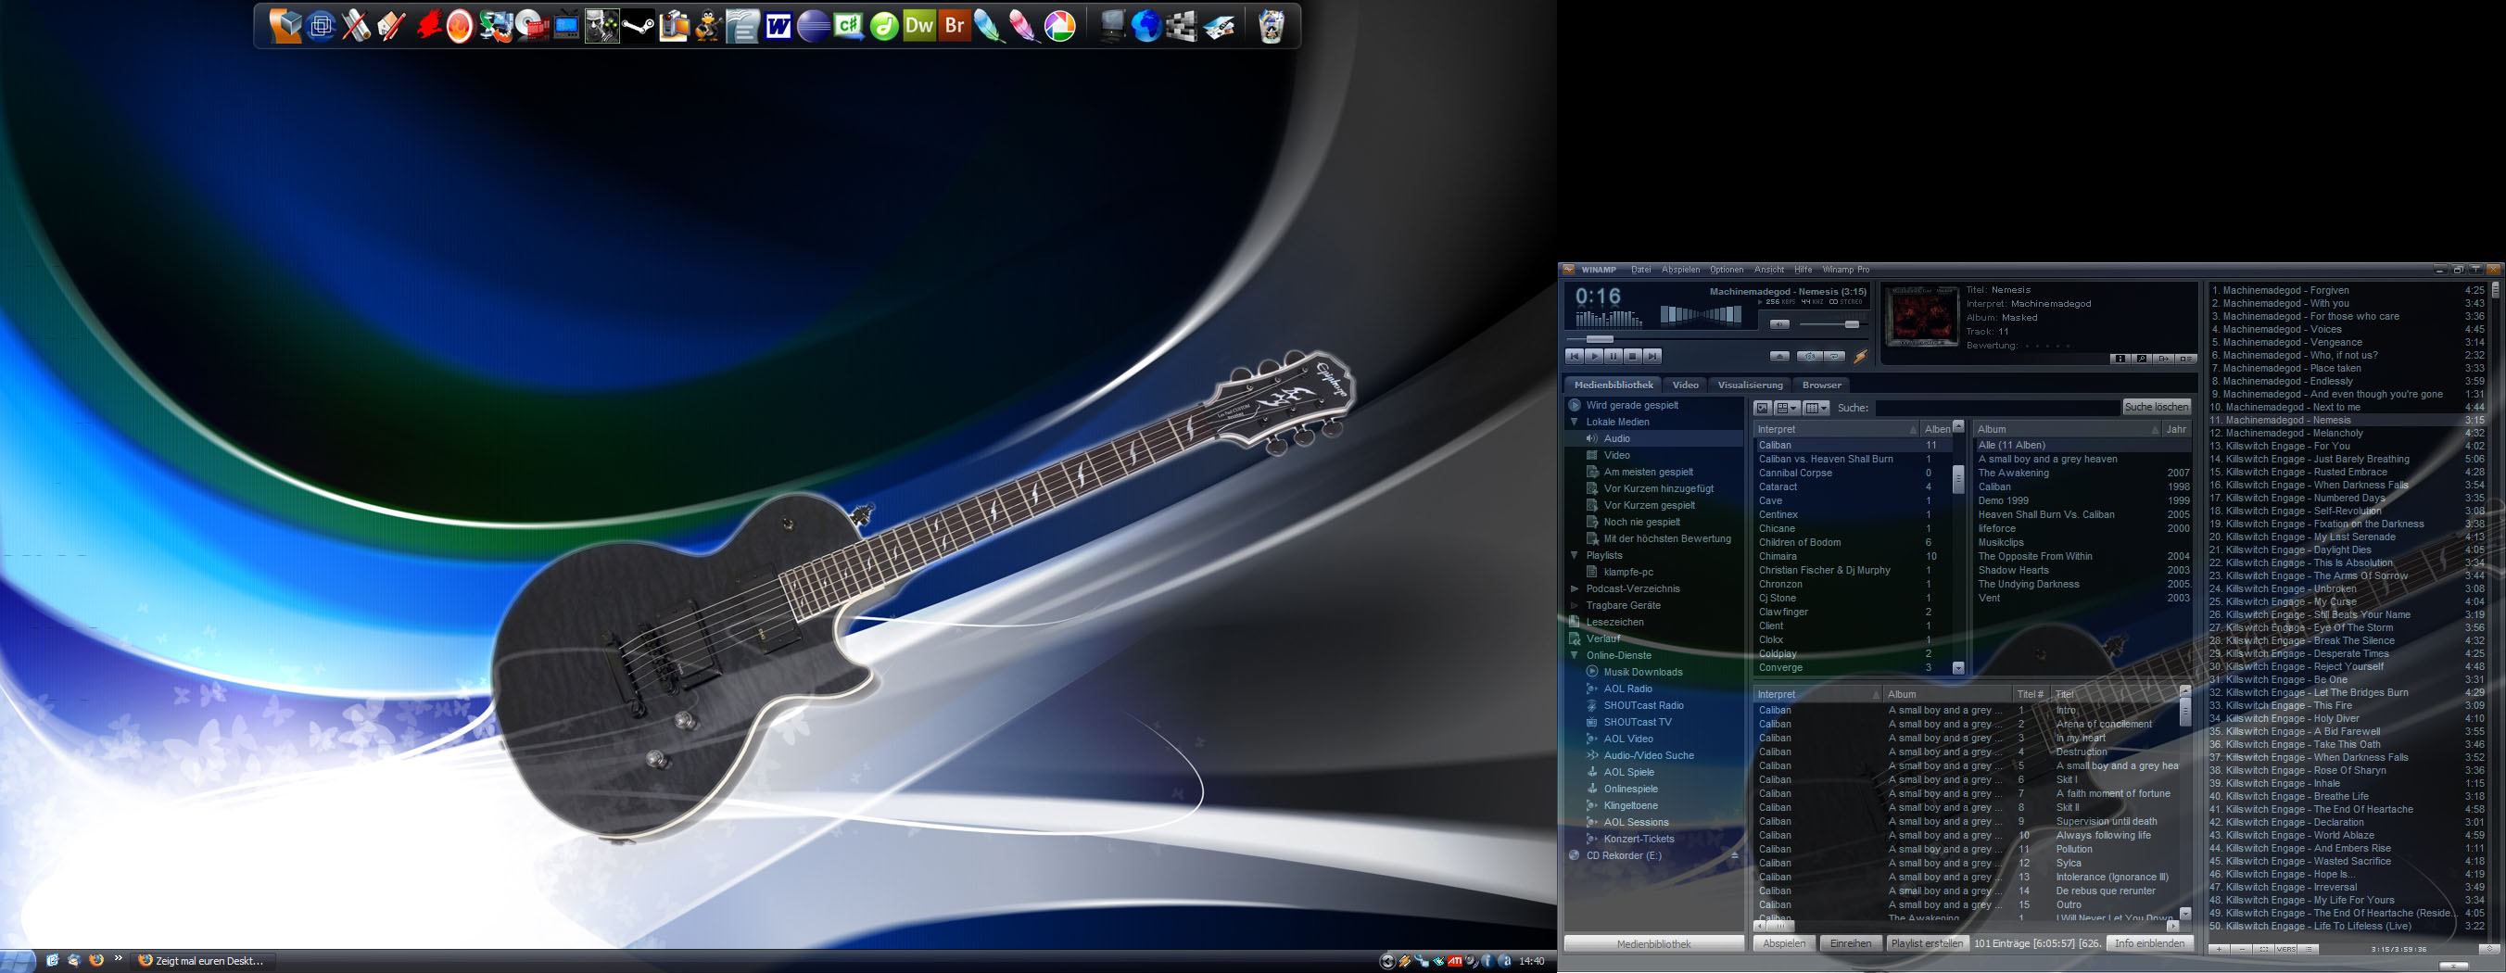The height and width of the screenshot is (973, 2506).
Task: Click the playlist list options button
Action: (x=2309, y=950)
